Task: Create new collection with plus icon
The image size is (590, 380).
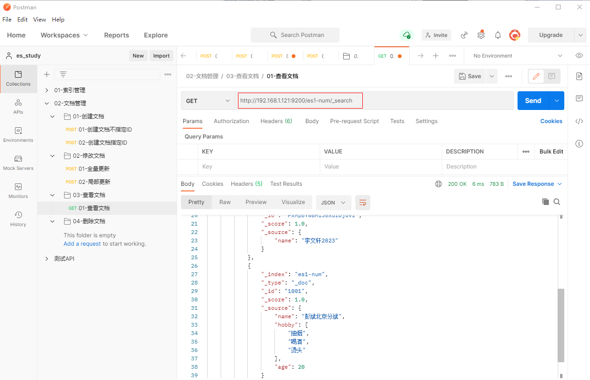Action: [x=47, y=74]
